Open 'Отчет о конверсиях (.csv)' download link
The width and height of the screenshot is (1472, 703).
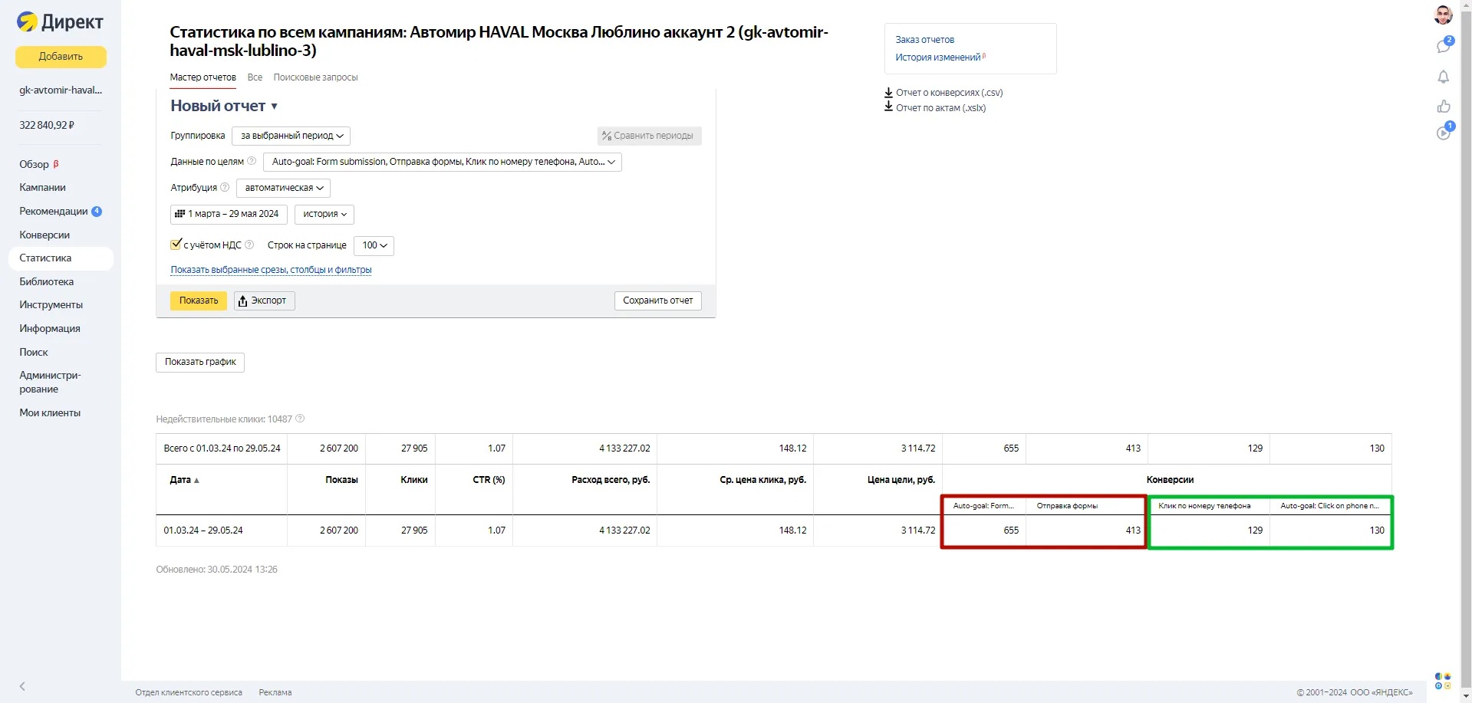[x=948, y=93]
